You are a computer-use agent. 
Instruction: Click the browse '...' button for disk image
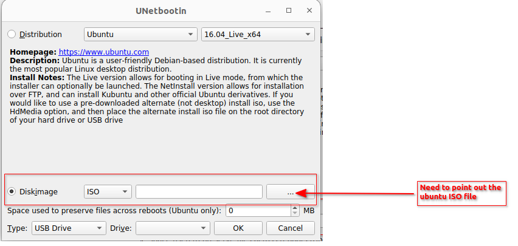pyautogui.click(x=291, y=192)
